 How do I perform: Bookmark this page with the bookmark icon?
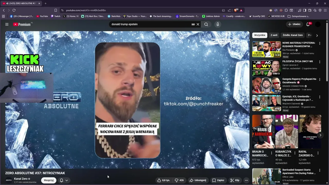[56, 10]
